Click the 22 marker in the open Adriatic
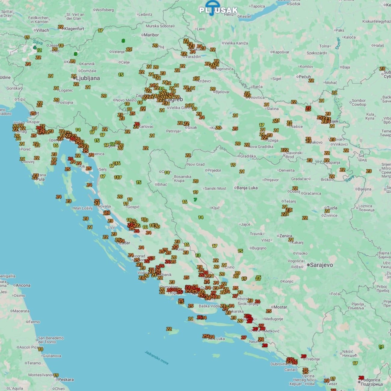 point(169,329)
